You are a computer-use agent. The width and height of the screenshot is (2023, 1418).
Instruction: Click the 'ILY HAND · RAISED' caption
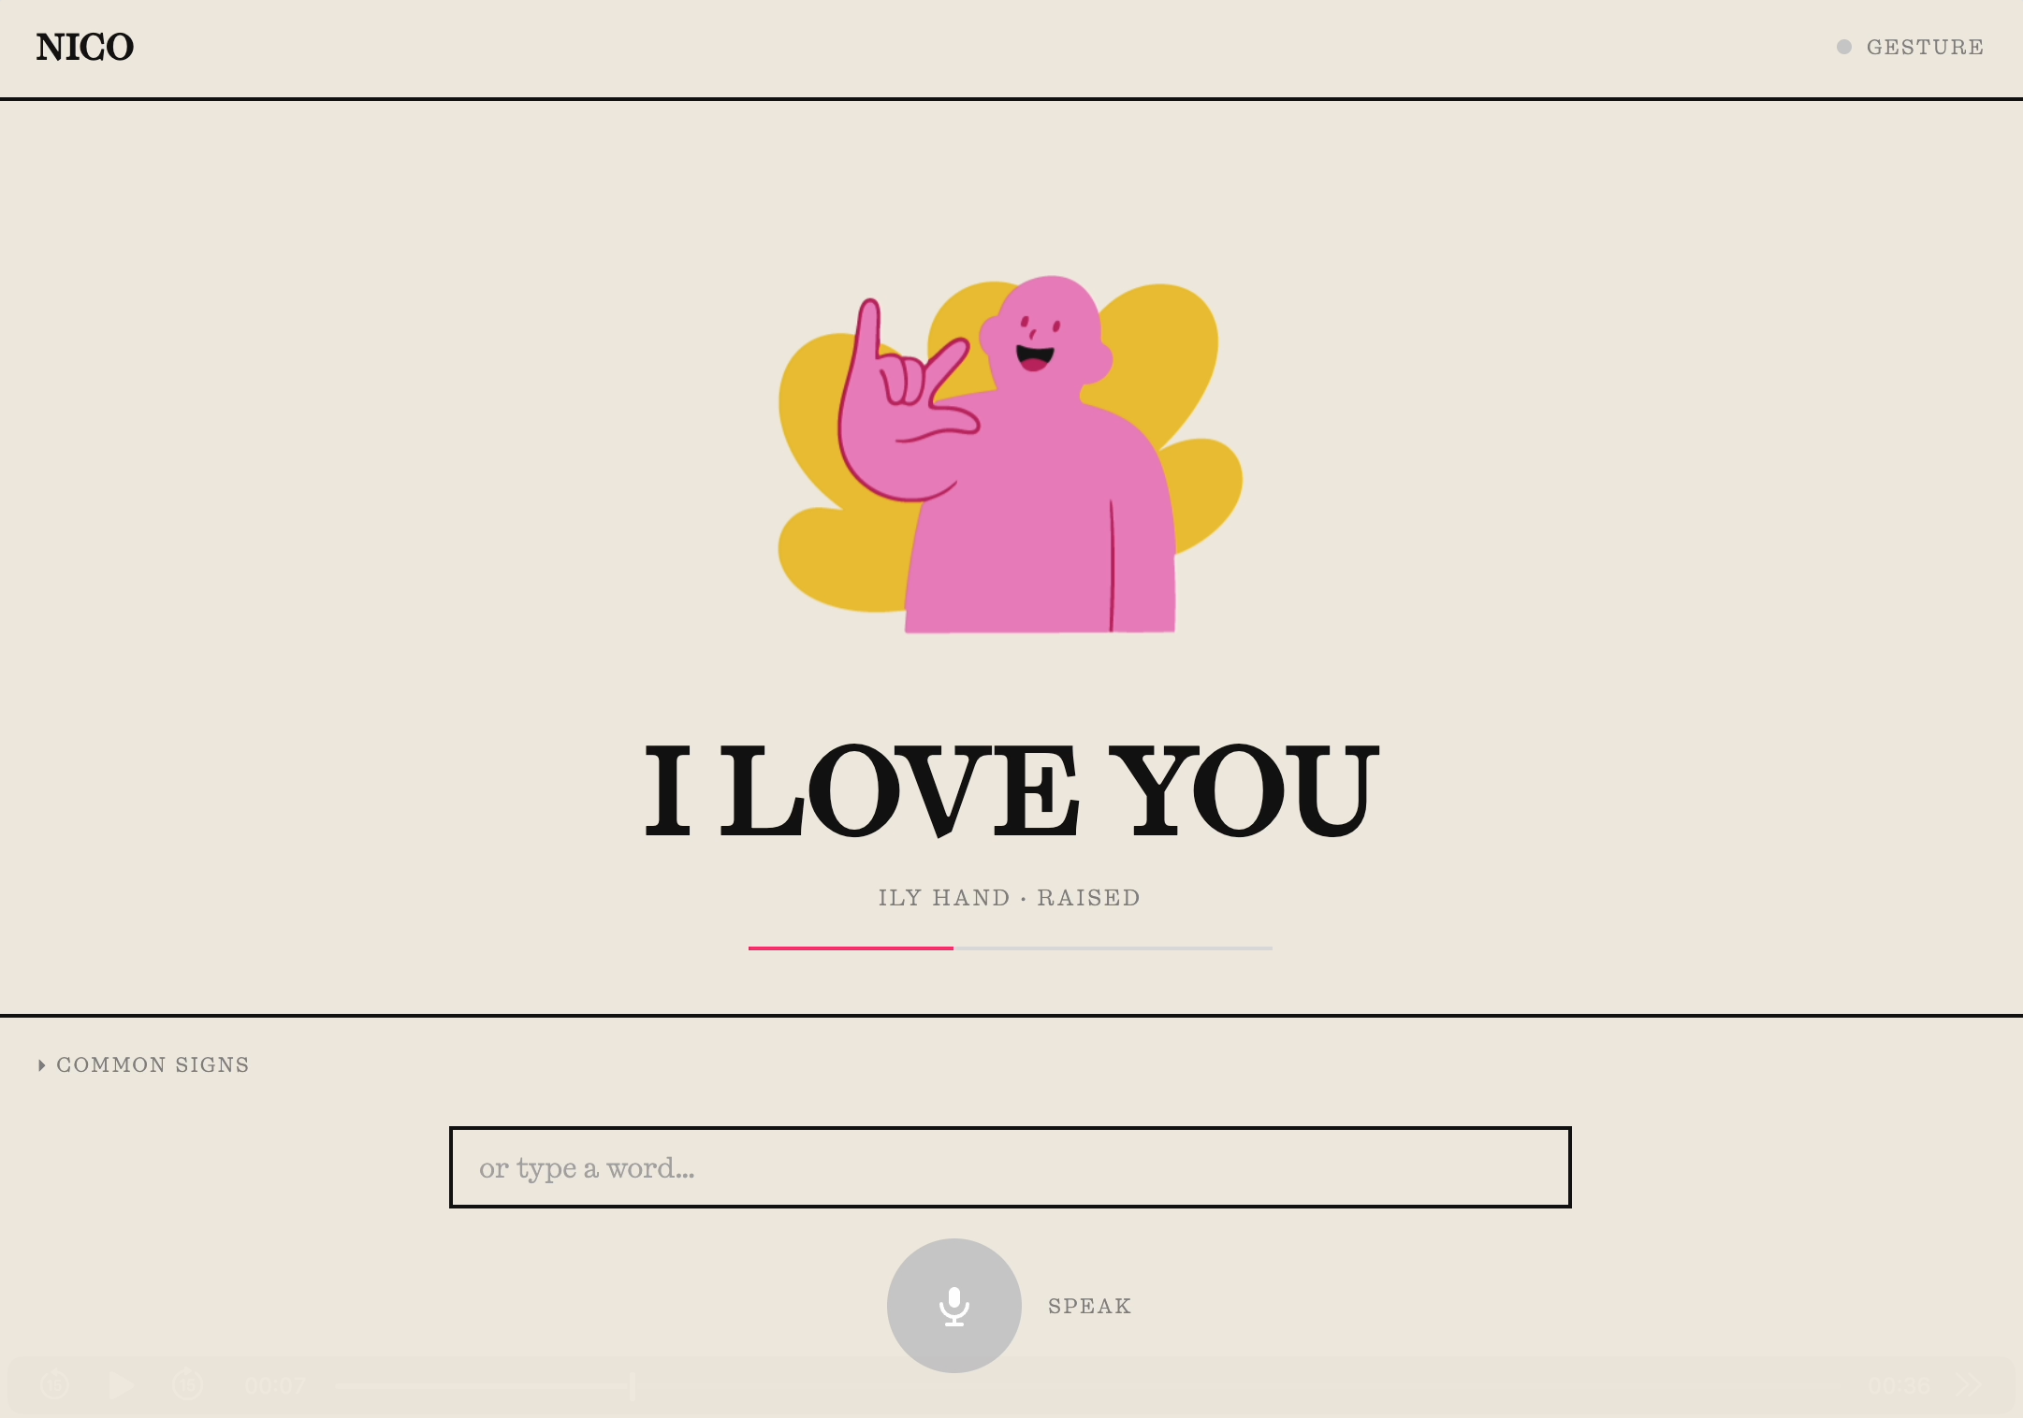[x=1010, y=898]
